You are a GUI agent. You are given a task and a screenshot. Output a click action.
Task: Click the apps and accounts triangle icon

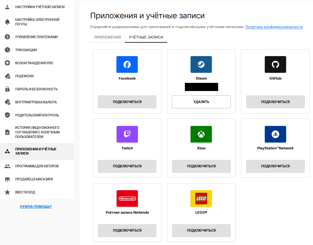tap(7, 151)
